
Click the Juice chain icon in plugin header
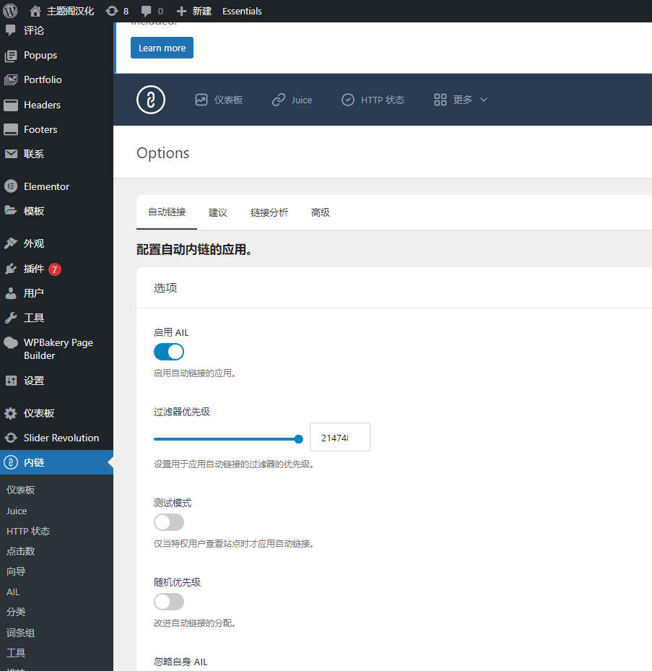[279, 100]
